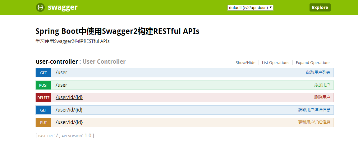
Task: Toggle the user-controller section heading
Action: click(57, 62)
